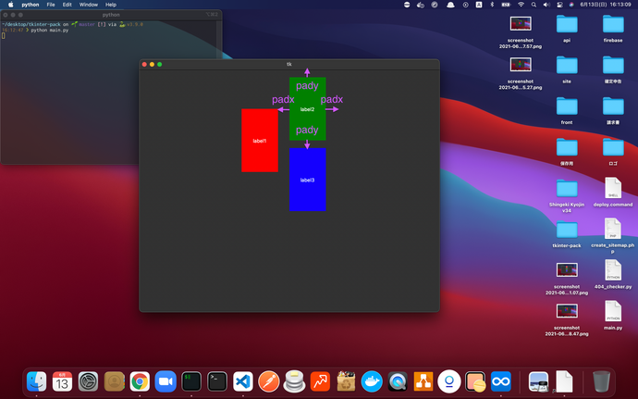638x399 pixels.
Task: Open the blue infinity-symbol app in Dock
Action: point(501,382)
